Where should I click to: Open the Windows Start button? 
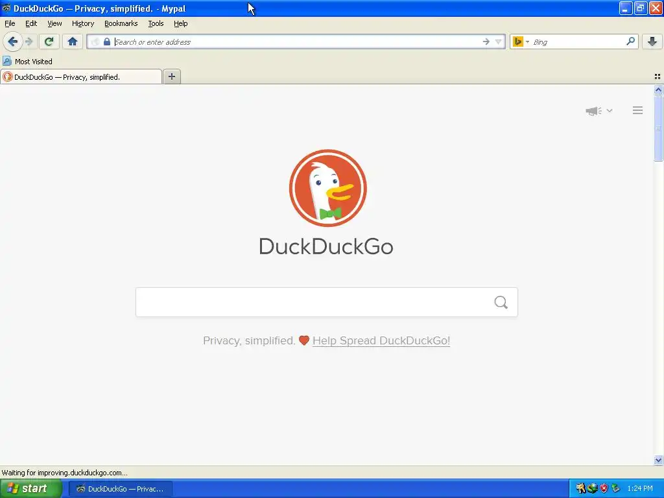coord(31,488)
